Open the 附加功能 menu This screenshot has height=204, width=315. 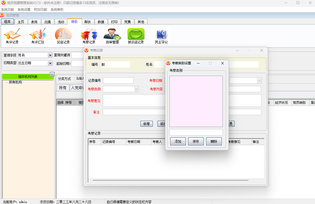(x=41, y=9)
